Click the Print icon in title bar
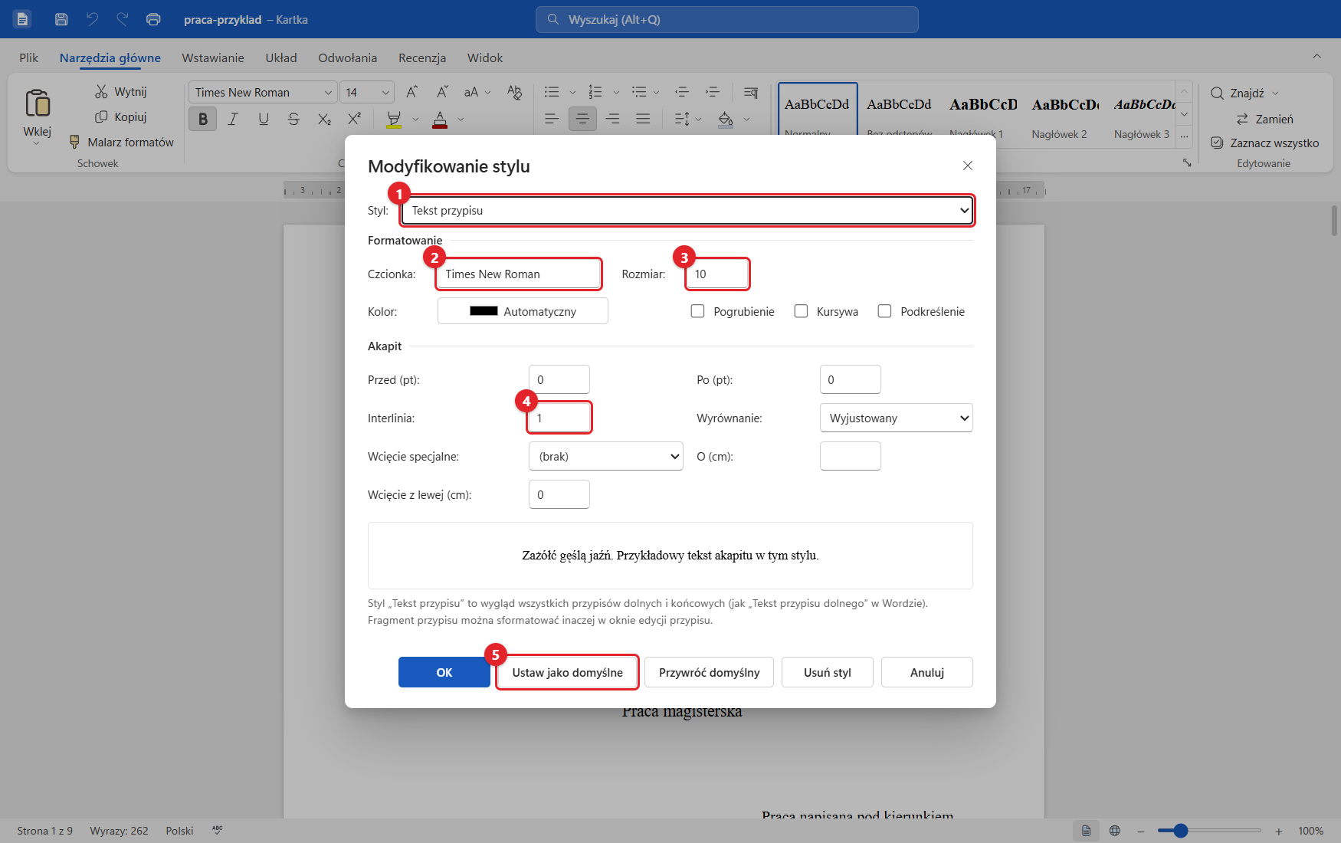The width and height of the screenshot is (1341, 843). pos(153,19)
